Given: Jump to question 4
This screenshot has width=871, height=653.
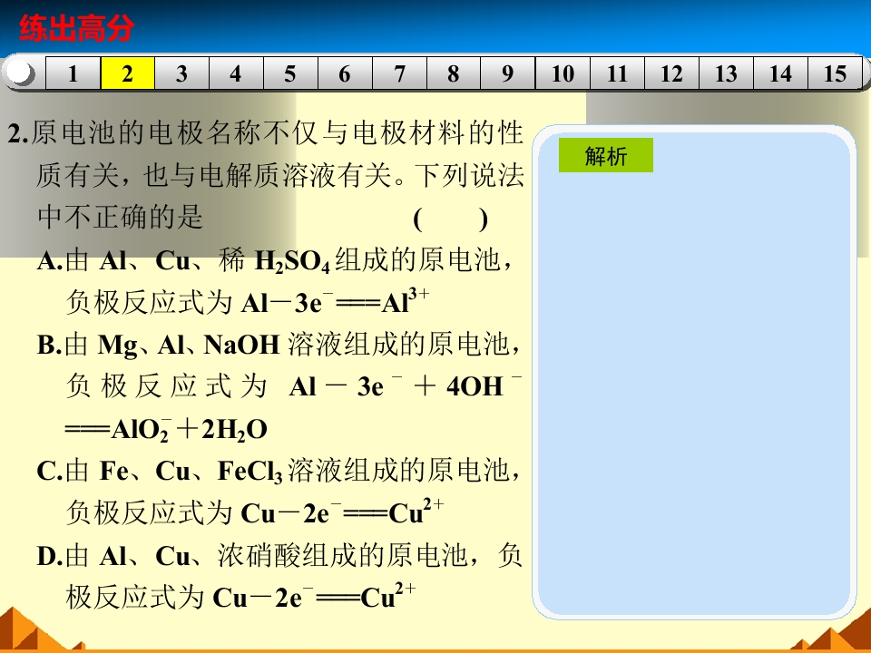Looking at the screenshot, I should coord(236,74).
